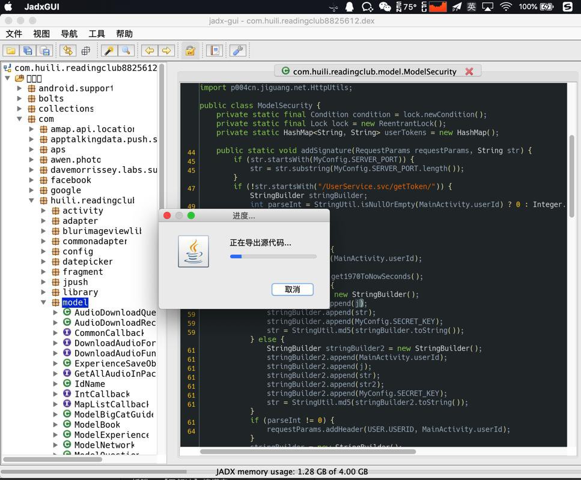Screen dimensions: 581x480
Task: Click the flatten packages icon
Action: (85, 51)
